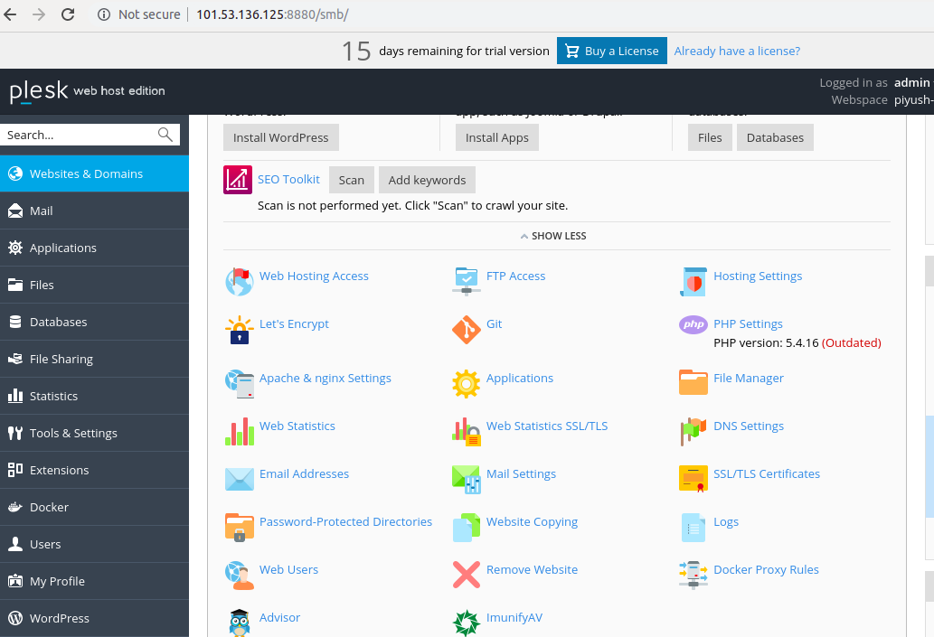Click the Web Statistics bar chart icon
Image resolution: width=934 pixels, height=637 pixels.
pyautogui.click(x=240, y=432)
